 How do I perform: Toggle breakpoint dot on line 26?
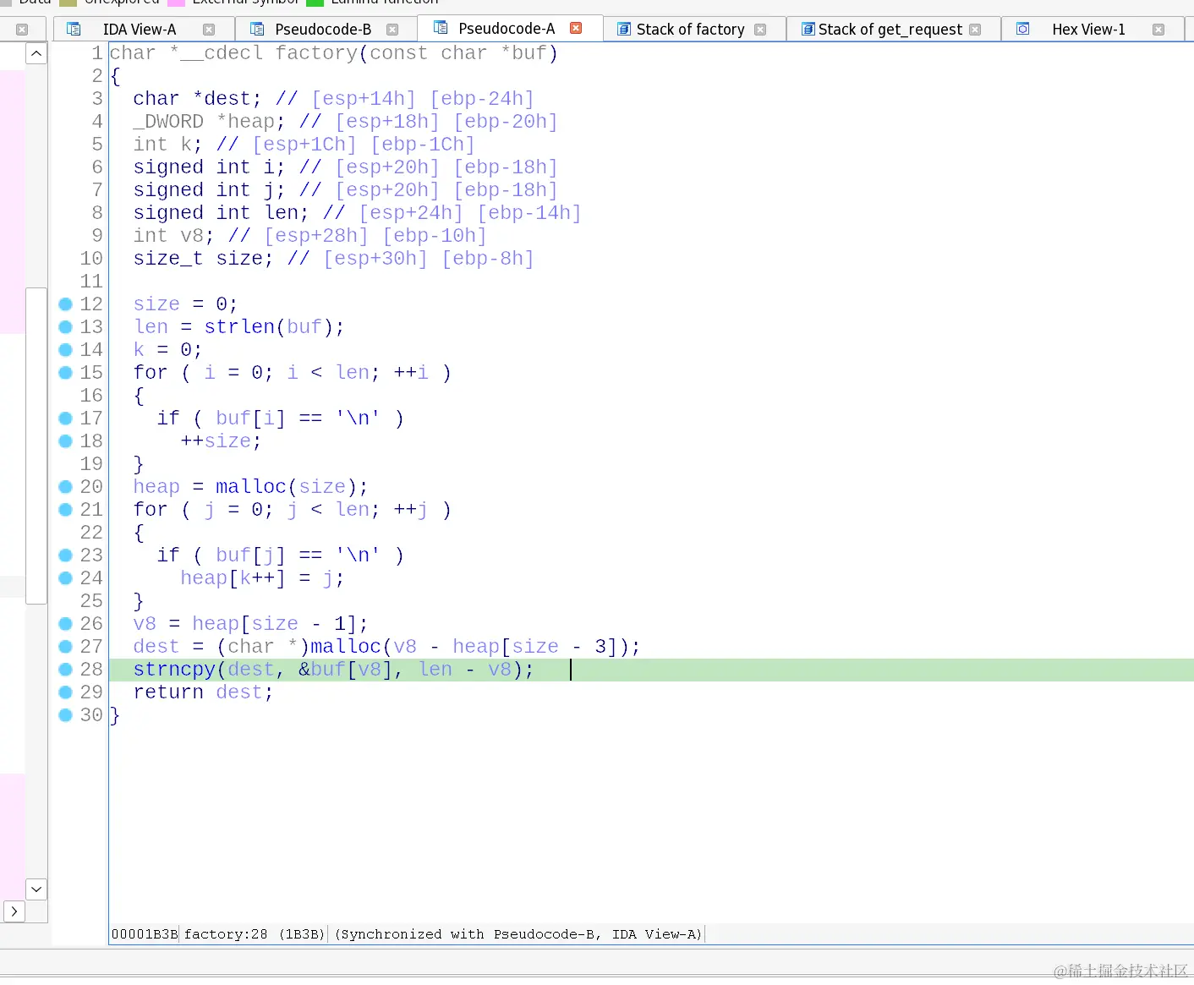(x=65, y=624)
